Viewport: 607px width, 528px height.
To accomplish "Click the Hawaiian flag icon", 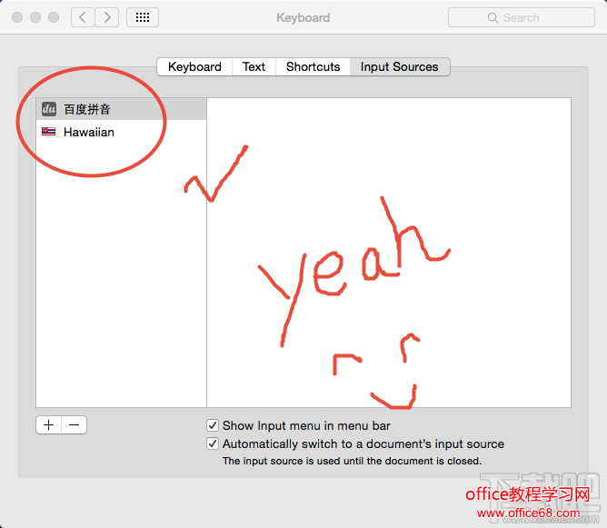I will click(49, 132).
